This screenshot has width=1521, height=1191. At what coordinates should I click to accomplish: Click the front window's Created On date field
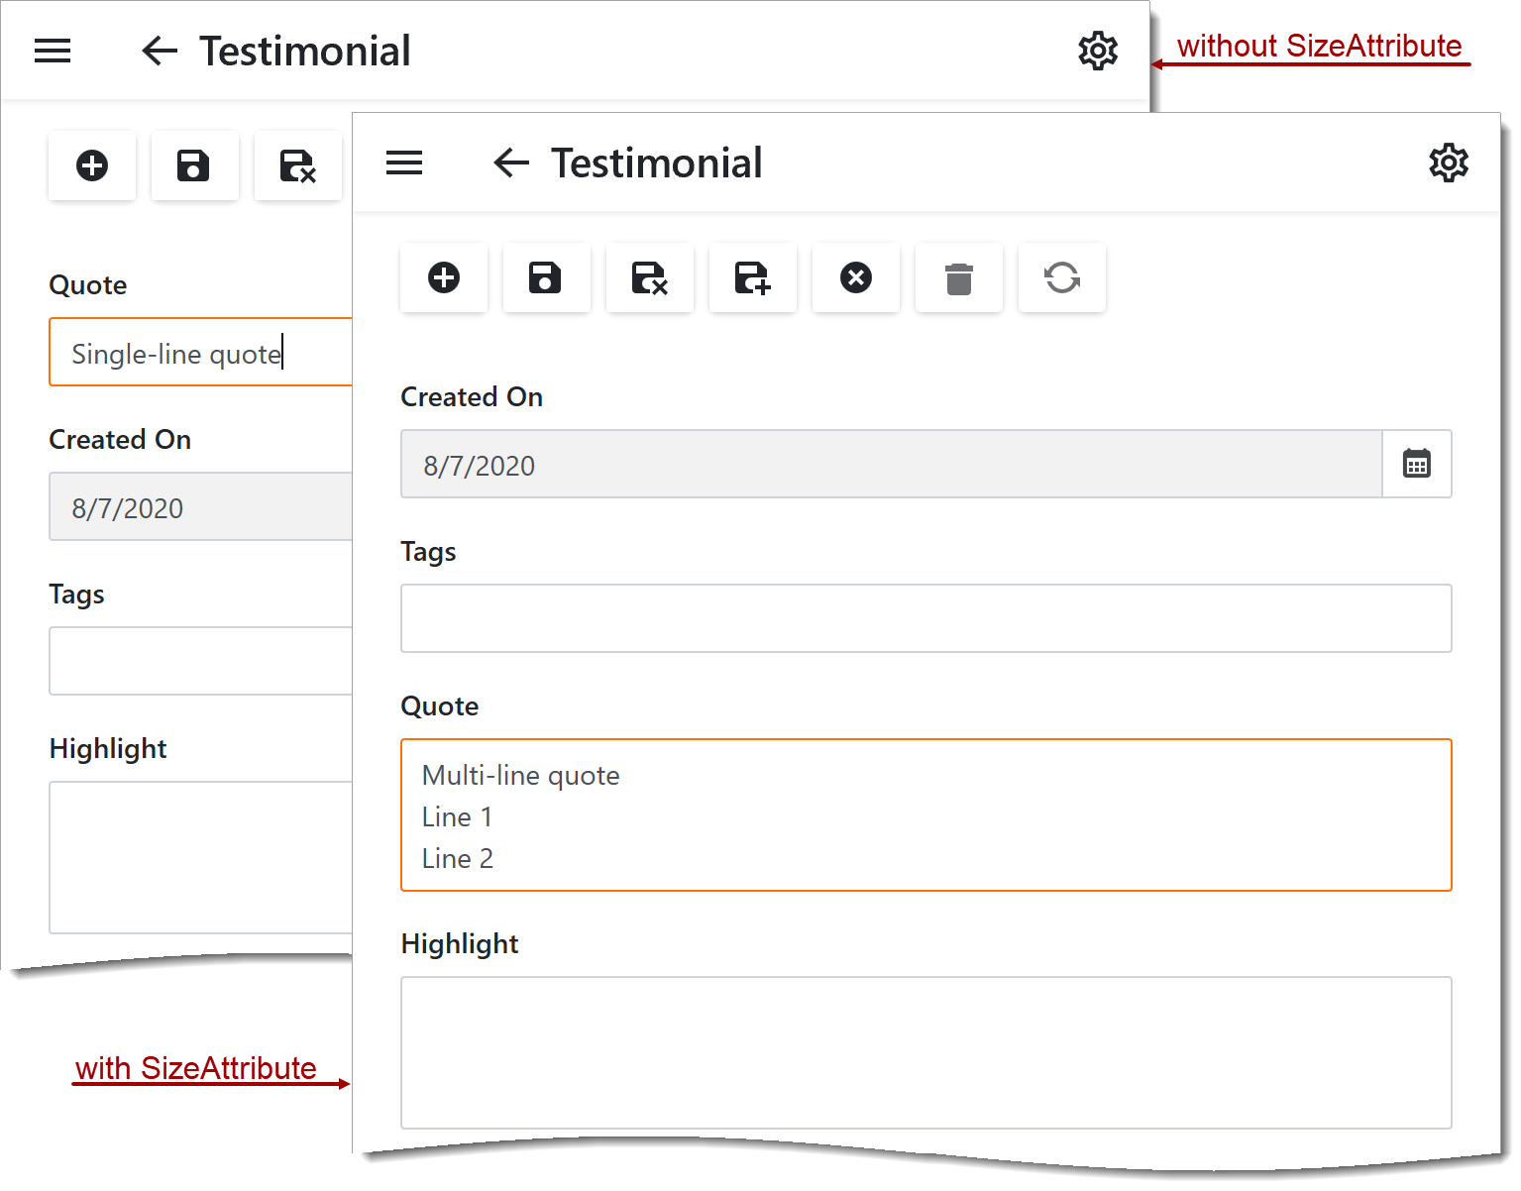tap(890, 465)
